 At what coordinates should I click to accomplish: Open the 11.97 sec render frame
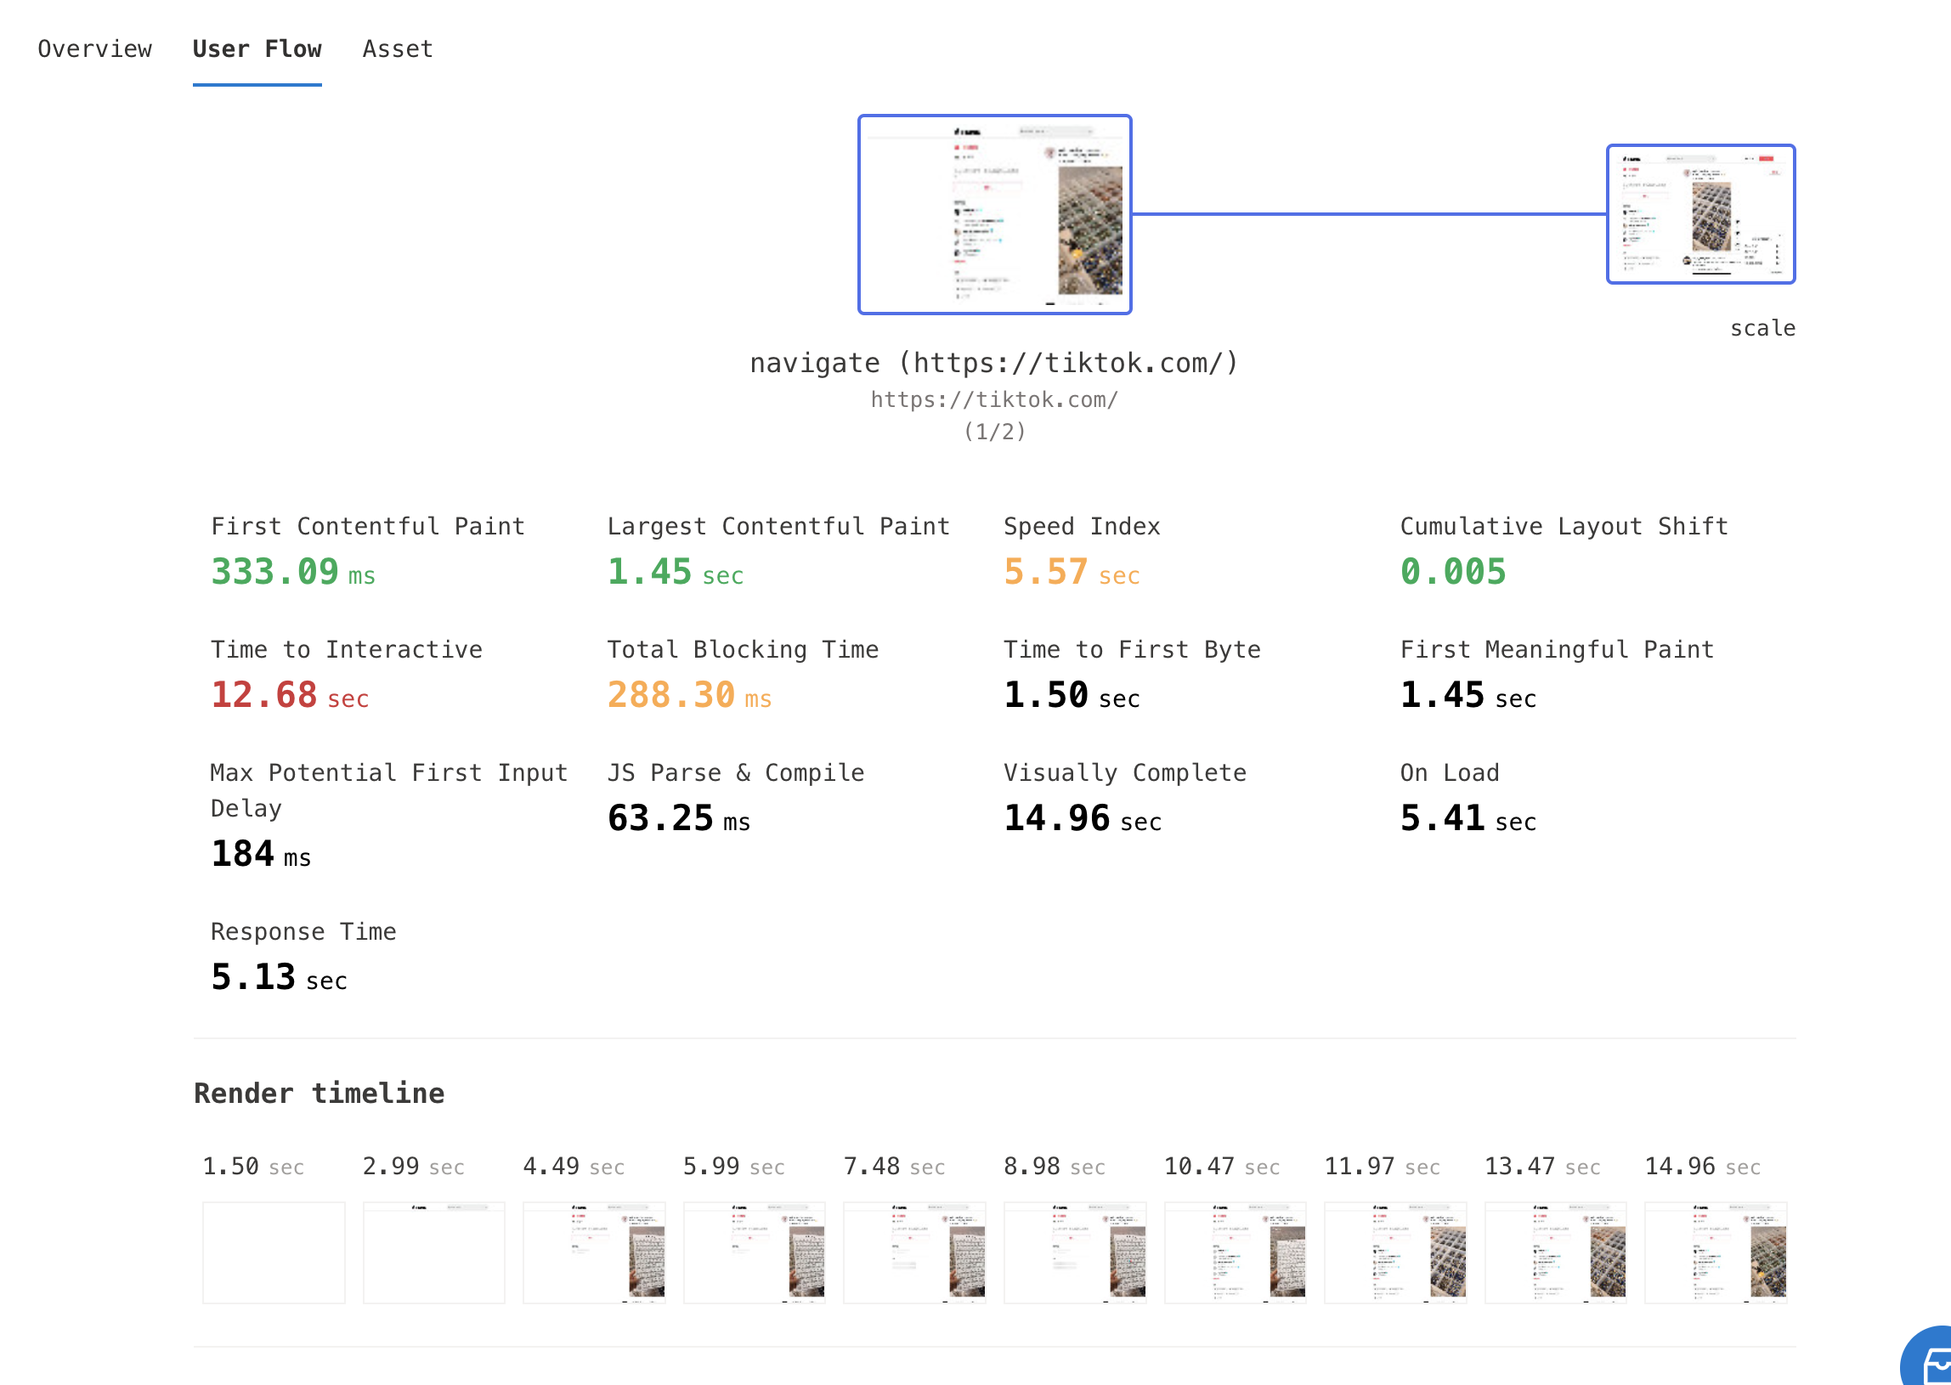[1396, 1252]
